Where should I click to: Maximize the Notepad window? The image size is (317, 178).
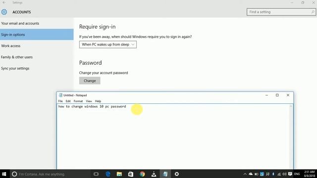coord(277,95)
